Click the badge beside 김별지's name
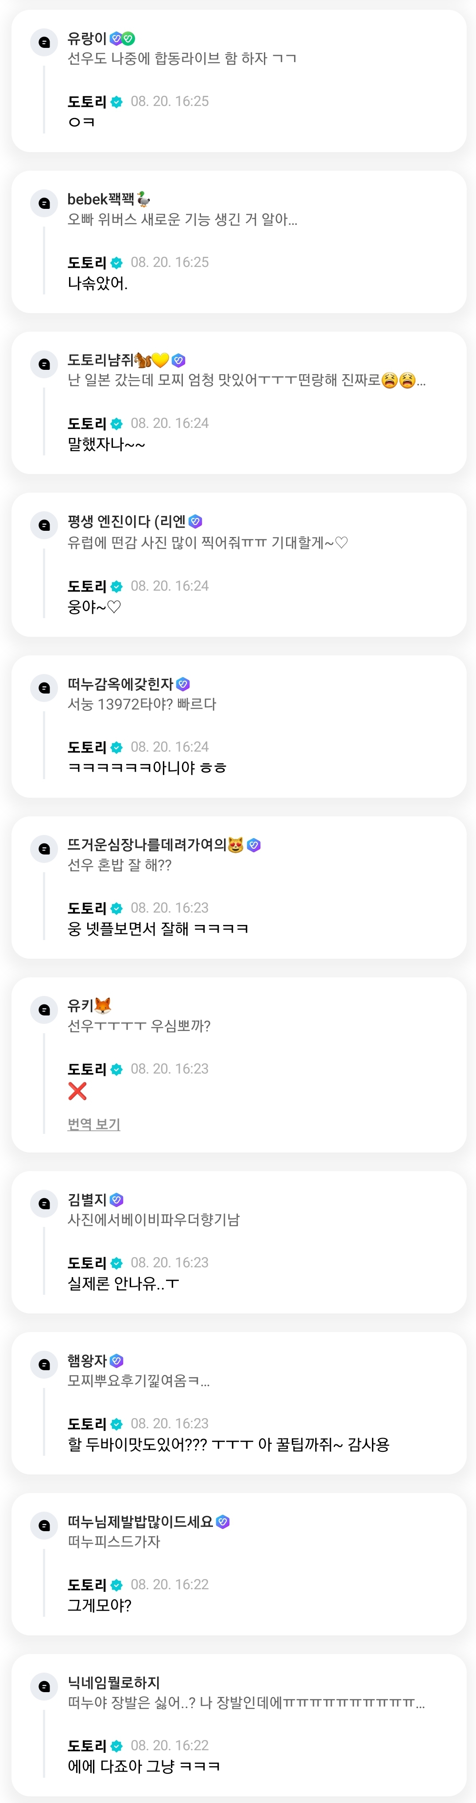The image size is (476, 1803). [117, 1199]
